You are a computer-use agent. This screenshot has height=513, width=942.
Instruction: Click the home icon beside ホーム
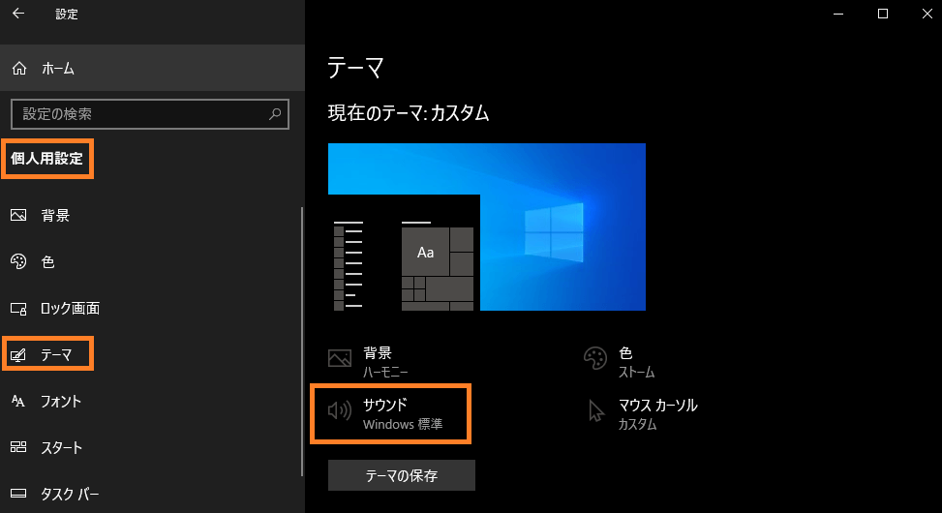click(x=19, y=69)
